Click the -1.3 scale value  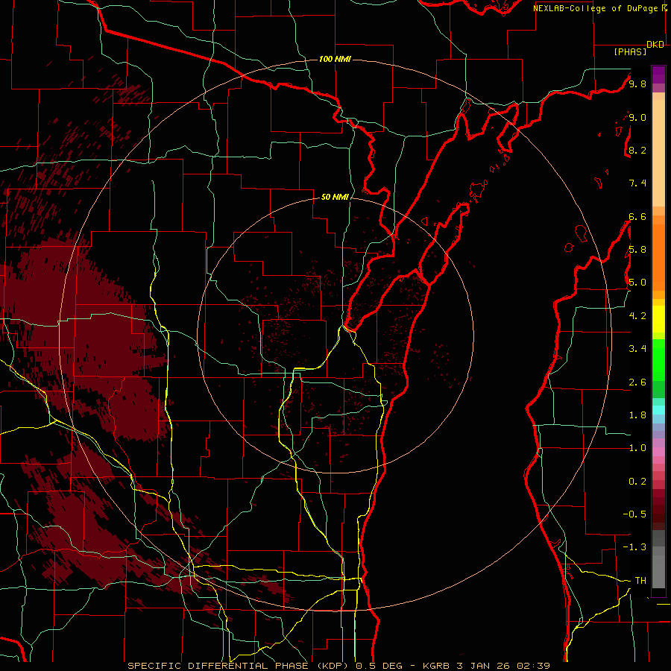634,547
